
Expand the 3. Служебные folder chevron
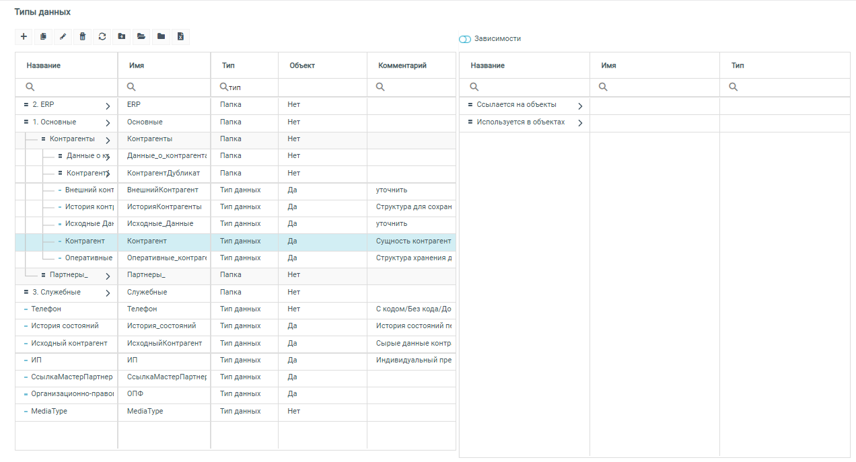pyautogui.click(x=108, y=293)
